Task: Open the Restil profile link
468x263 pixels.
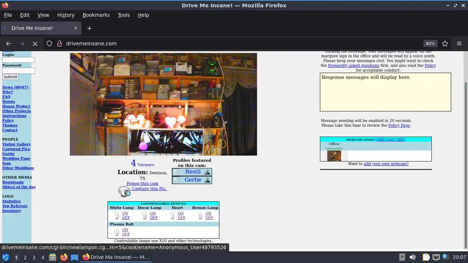Action: 193,172
